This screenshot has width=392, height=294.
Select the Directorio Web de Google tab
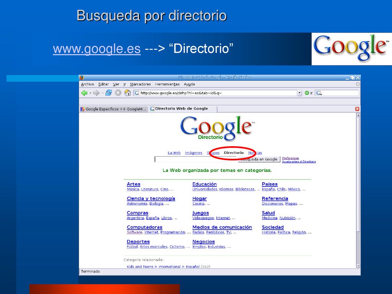(x=183, y=108)
